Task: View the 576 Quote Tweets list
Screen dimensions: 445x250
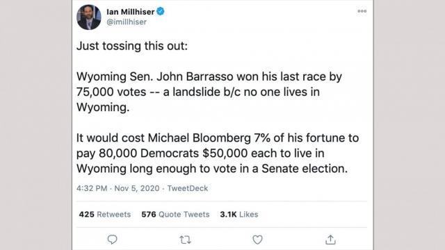Action: tap(175, 215)
